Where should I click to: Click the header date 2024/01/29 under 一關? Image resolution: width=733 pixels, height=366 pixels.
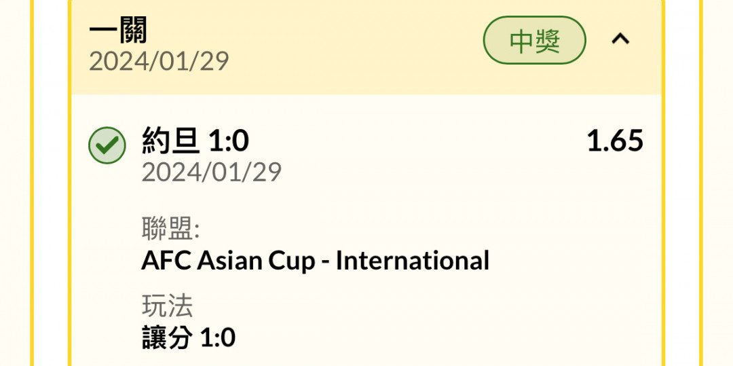tap(159, 62)
